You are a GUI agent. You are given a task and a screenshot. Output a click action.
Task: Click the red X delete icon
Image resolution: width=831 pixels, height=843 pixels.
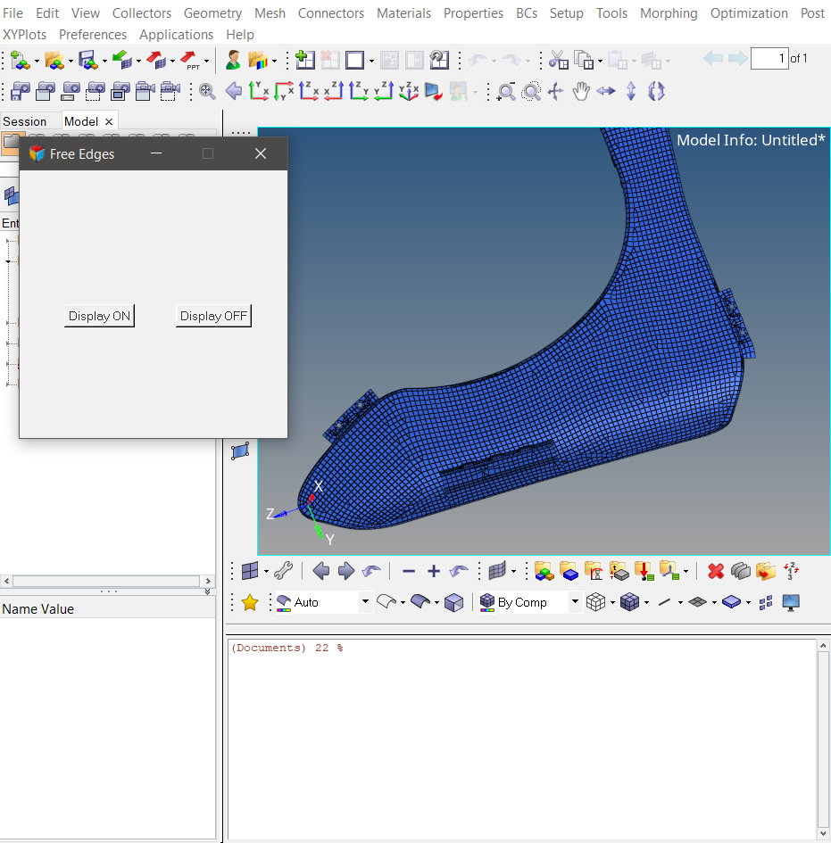715,571
